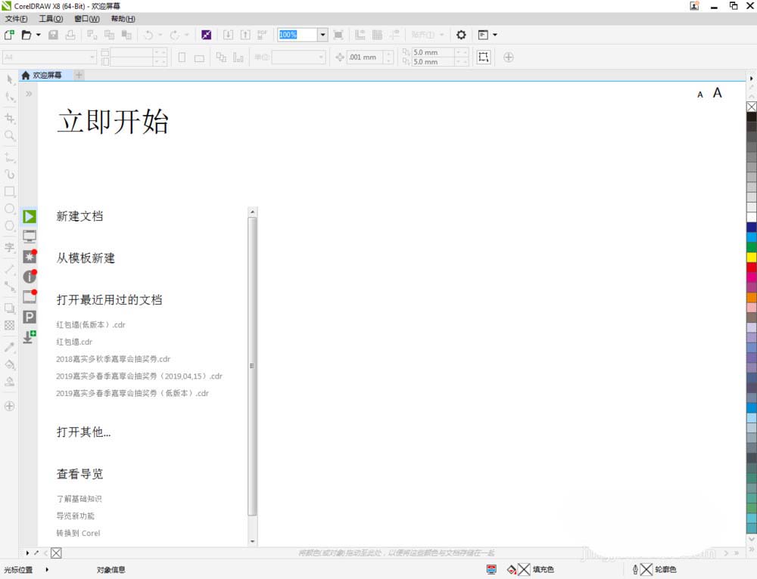Select the Text tool
This screenshot has width=757, height=579.
pyautogui.click(x=10, y=247)
